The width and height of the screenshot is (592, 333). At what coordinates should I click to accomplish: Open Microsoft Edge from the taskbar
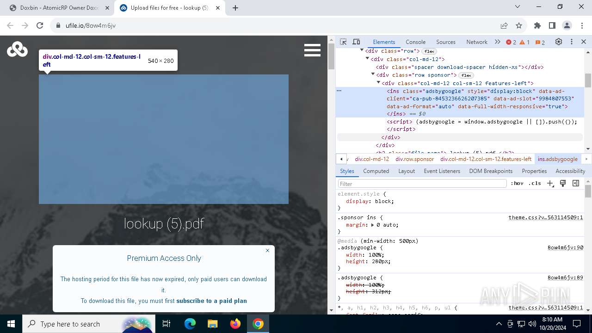tap(190, 324)
